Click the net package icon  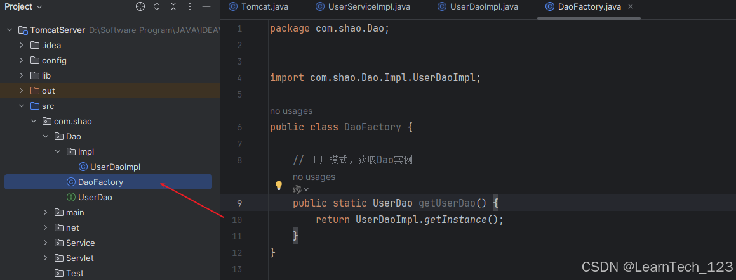click(59, 227)
